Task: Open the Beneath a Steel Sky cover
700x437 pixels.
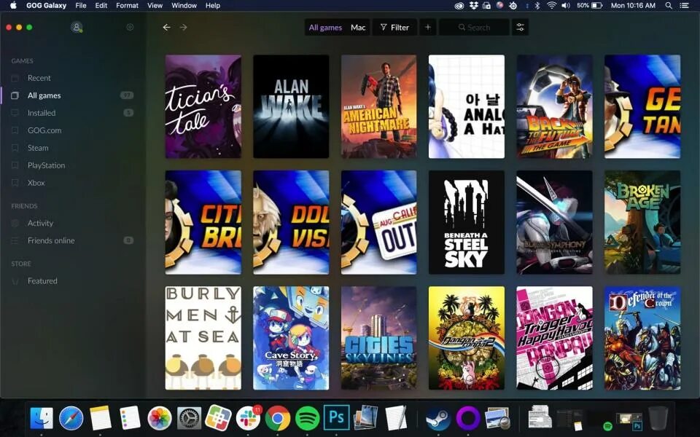Action: tap(467, 222)
